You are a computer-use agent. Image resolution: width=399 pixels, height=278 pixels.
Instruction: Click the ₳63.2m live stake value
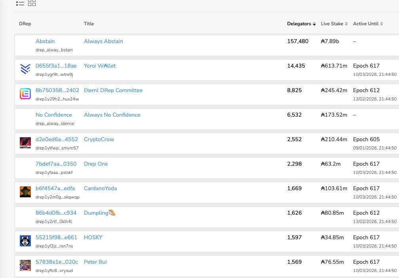coord(331,164)
